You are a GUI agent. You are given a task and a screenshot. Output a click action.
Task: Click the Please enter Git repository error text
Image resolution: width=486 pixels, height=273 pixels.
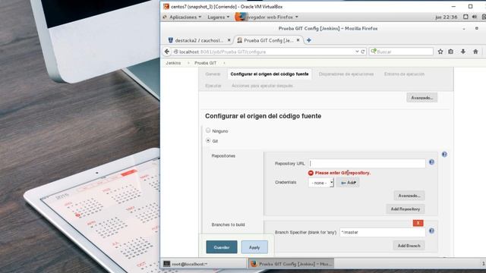[342, 173]
